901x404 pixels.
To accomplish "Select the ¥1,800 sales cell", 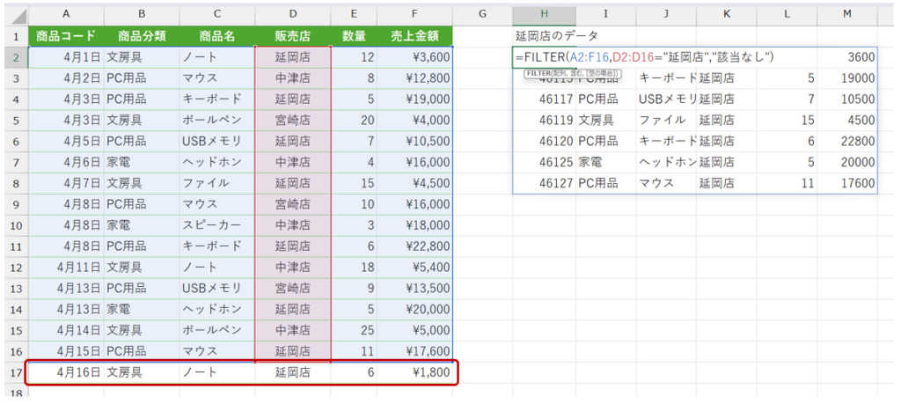I will click(415, 372).
